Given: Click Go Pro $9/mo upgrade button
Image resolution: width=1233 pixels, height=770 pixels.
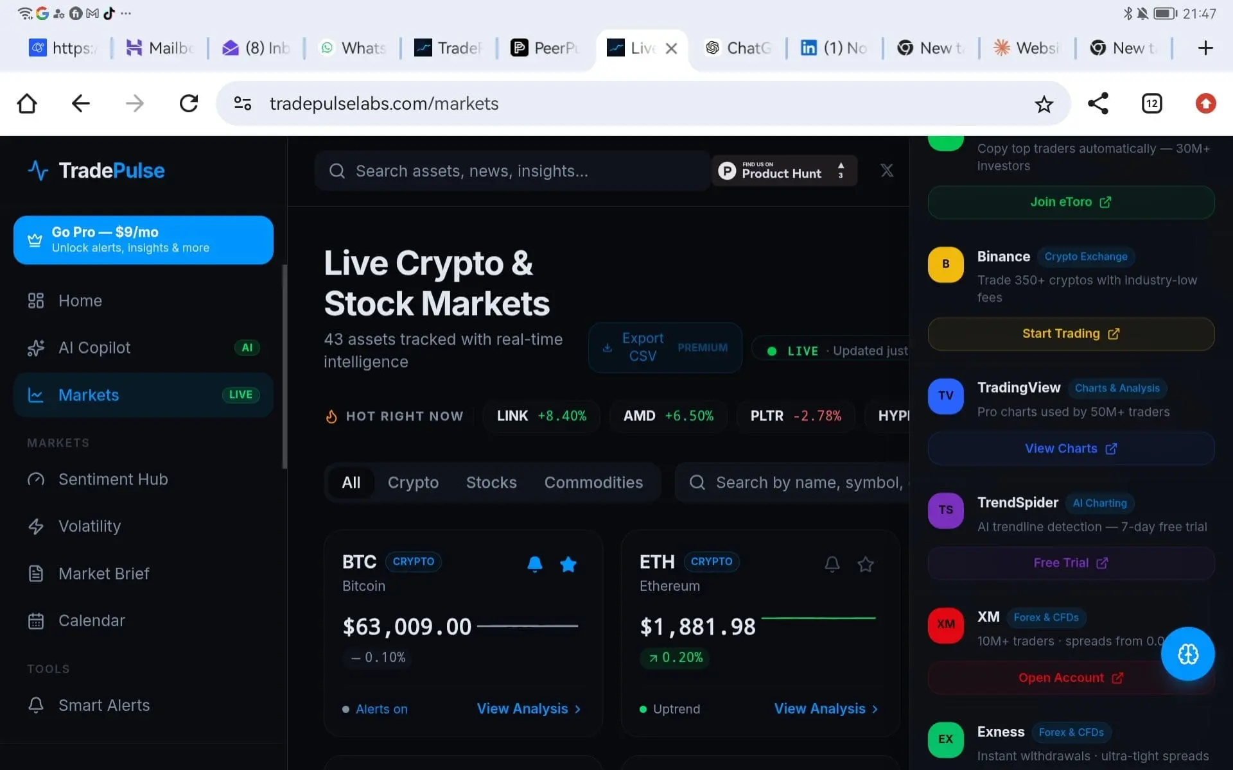Looking at the screenshot, I should click(143, 240).
